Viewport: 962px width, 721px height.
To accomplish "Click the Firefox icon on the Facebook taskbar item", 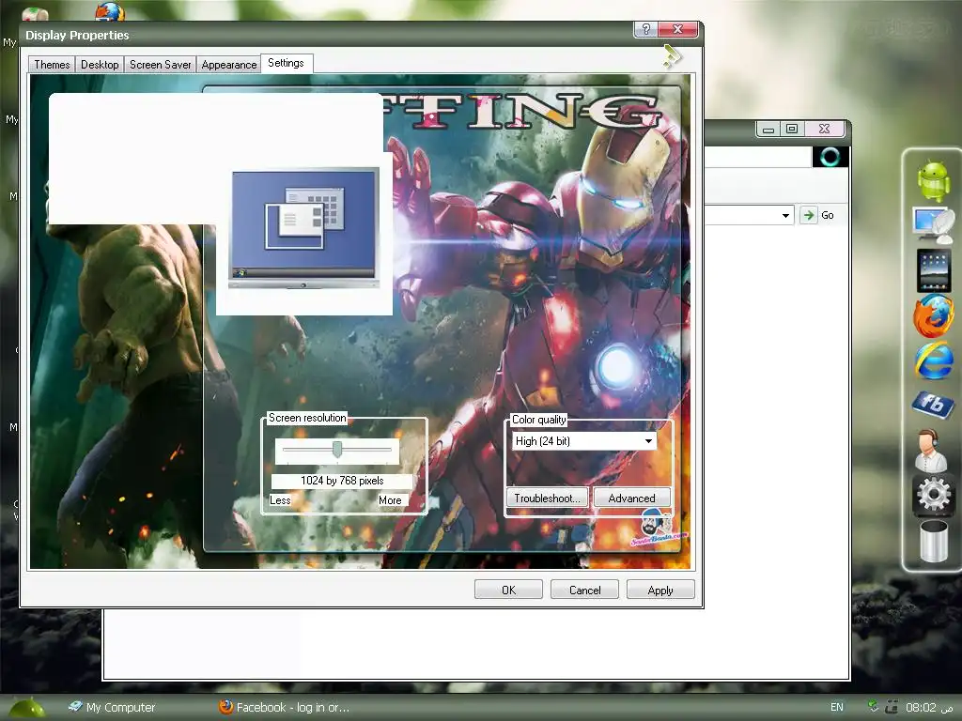I will (x=225, y=707).
